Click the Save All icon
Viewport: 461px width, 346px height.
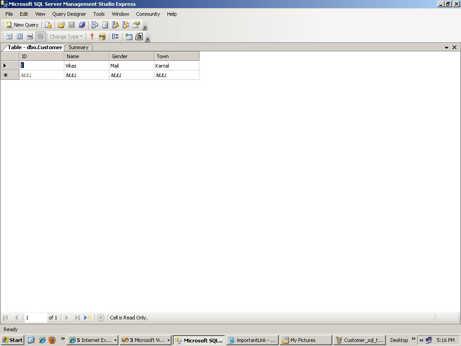(82, 25)
